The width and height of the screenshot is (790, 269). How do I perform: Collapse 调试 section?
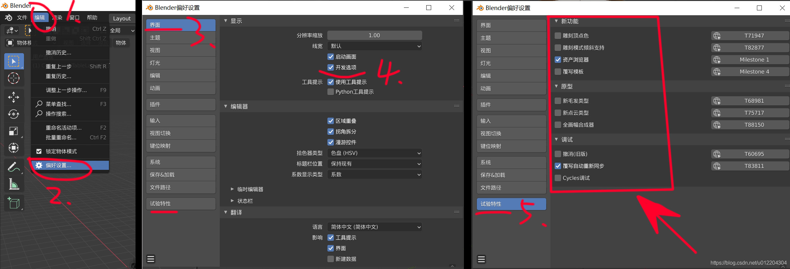coord(556,139)
